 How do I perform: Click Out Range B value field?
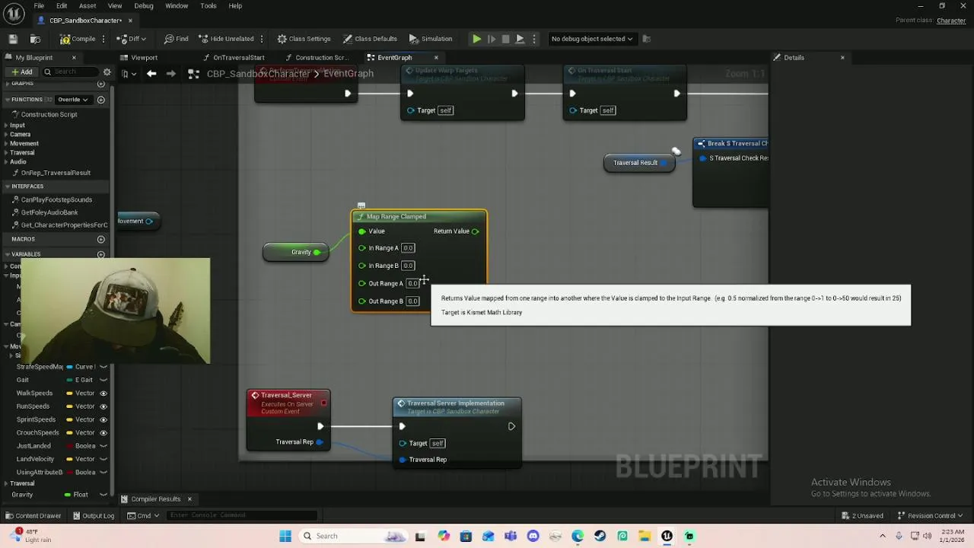pos(412,301)
